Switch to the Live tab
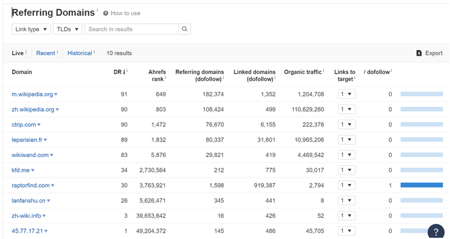Screen dimensions: 450x239 tap(18, 53)
